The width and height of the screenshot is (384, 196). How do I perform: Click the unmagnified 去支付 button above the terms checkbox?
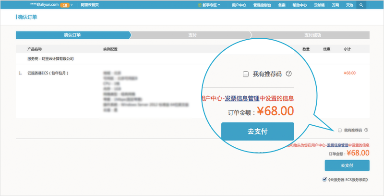click(x=347, y=165)
